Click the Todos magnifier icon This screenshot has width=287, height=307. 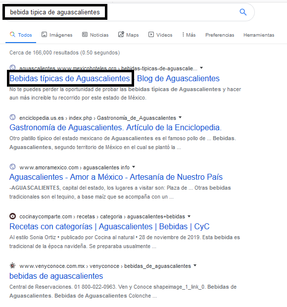tap(12, 35)
